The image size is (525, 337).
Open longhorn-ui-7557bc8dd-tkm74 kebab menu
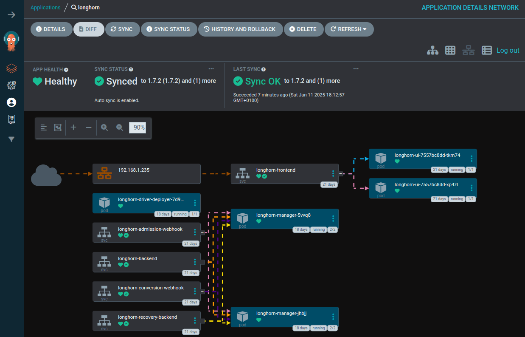472,159
